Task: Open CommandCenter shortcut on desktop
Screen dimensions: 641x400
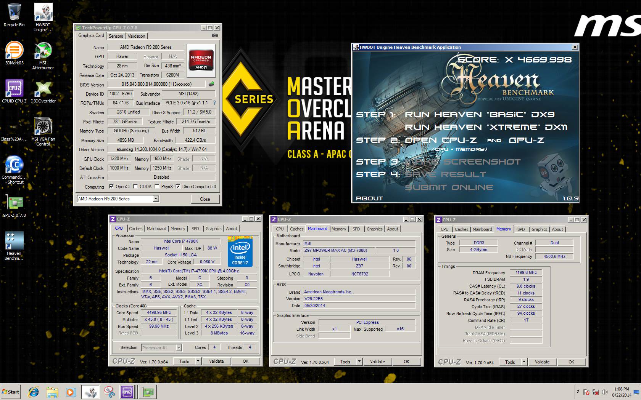Action: [14, 170]
